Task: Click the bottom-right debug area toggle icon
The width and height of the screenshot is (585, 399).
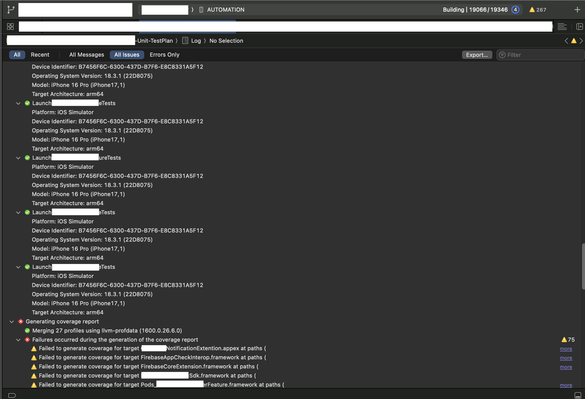Action: [x=578, y=395]
